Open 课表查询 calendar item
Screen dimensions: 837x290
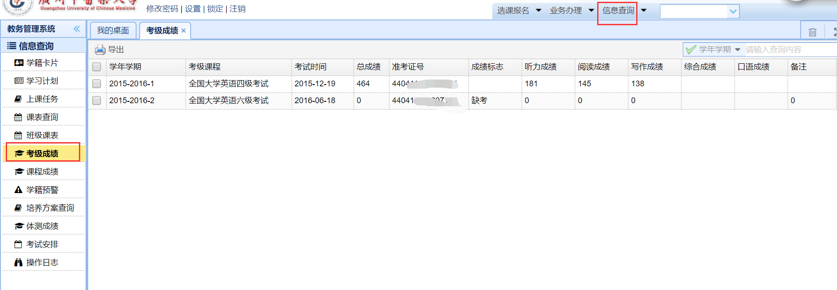[x=42, y=117]
